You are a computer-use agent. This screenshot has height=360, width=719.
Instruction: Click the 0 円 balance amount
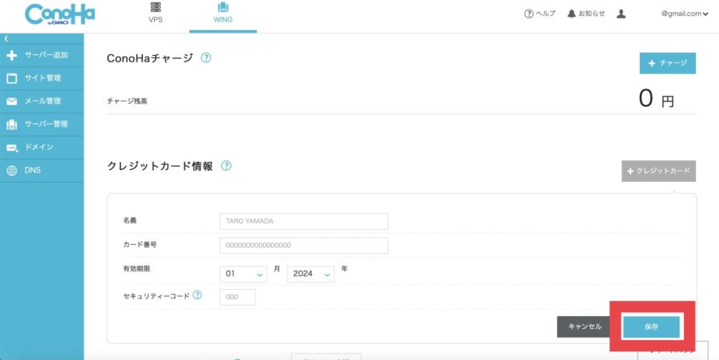[656, 98]
